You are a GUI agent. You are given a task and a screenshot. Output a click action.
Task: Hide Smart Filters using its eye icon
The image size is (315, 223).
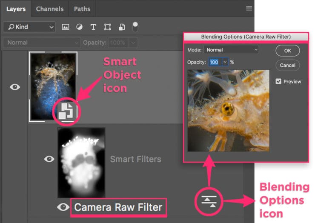(49, 159)
